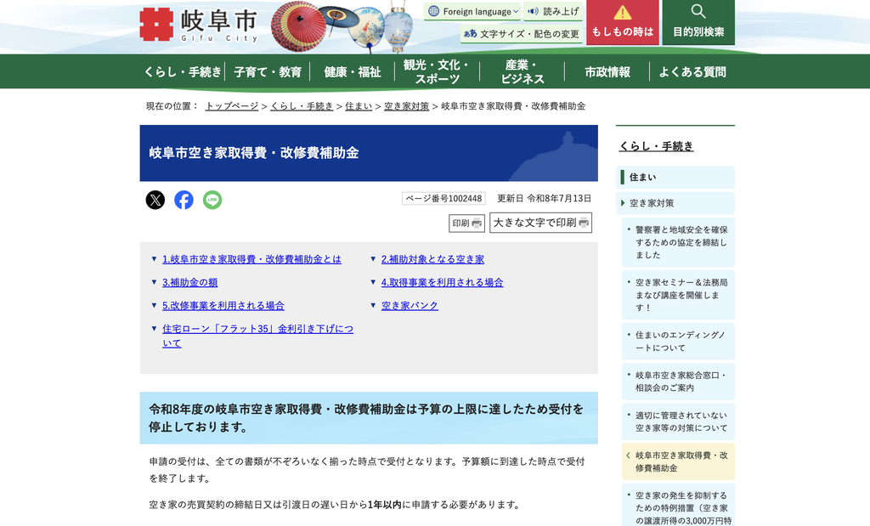Image resolution: width=870 pixels, height=526 pixels.
Task: Open 岐阜市空き家総合窓口・相談会のご案内 sidebar item
Action: 679,382
